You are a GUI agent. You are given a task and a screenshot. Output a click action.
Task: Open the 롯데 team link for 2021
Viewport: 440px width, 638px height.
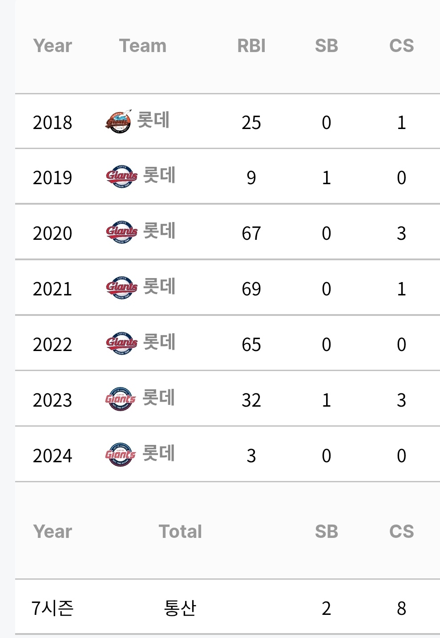click(x=159, y=287)
